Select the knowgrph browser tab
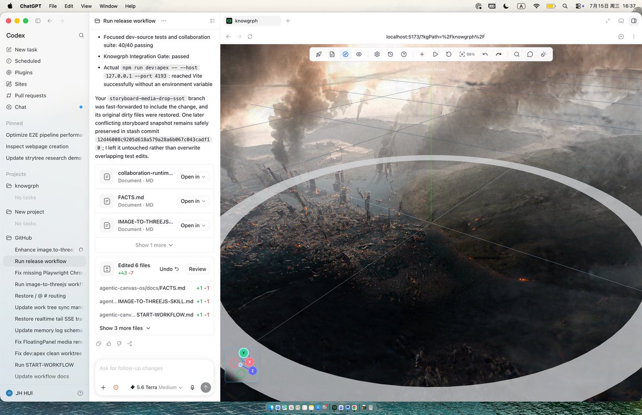This screenshot has width=642, height=415. 253,21
